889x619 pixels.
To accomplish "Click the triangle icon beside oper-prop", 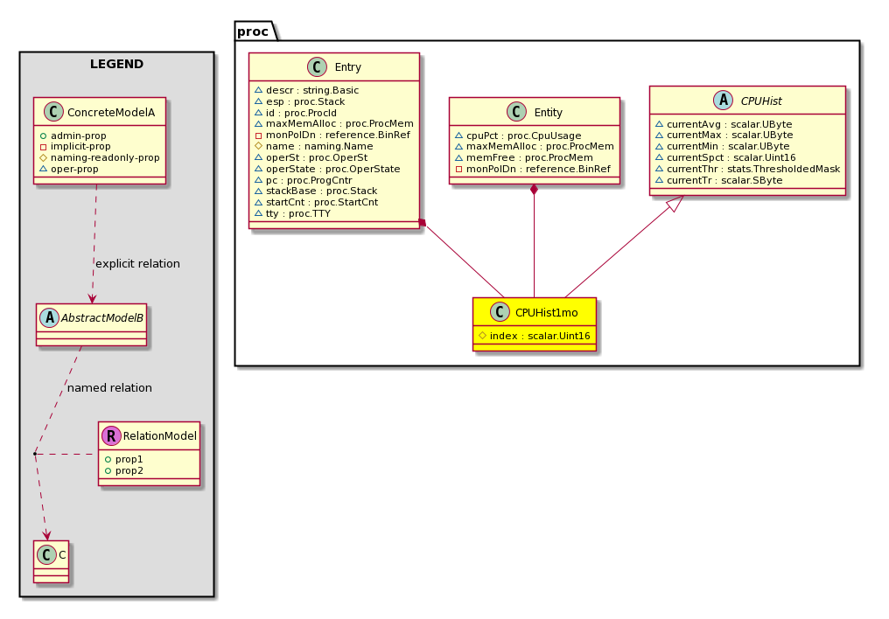I will (43, 168).
